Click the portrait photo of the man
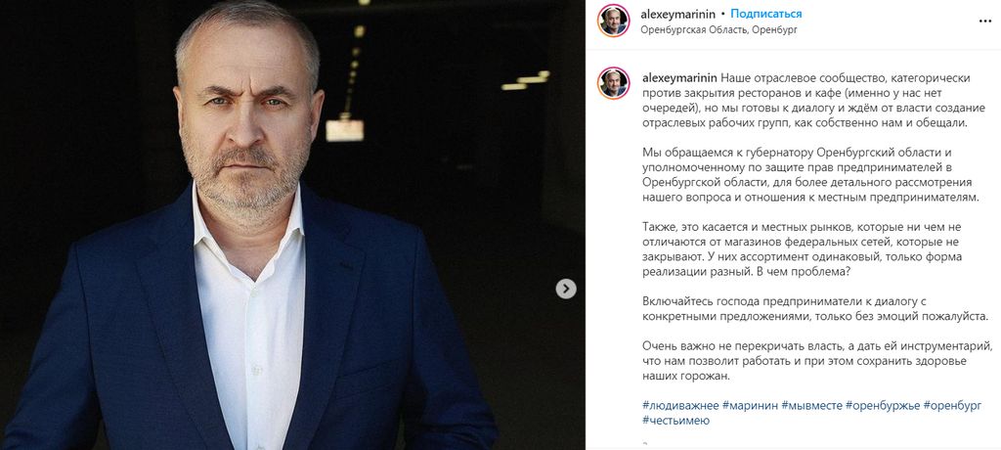Image resolution: width=1001 pixels, height=450 pixels. pos(292,225)
